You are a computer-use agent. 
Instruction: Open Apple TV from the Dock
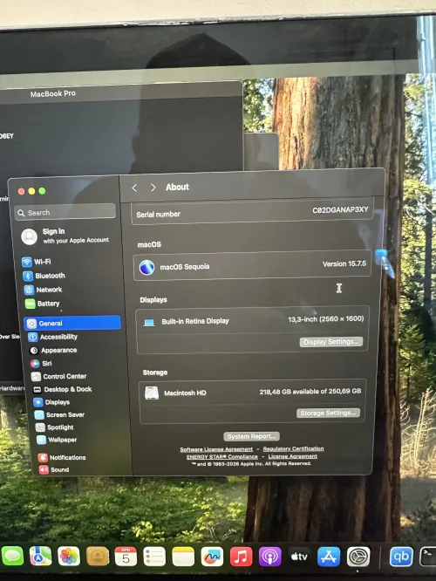[299, 557]
